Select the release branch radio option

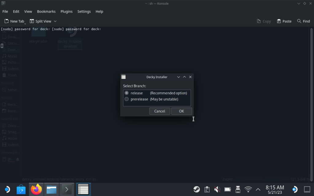tap(127, 93)
